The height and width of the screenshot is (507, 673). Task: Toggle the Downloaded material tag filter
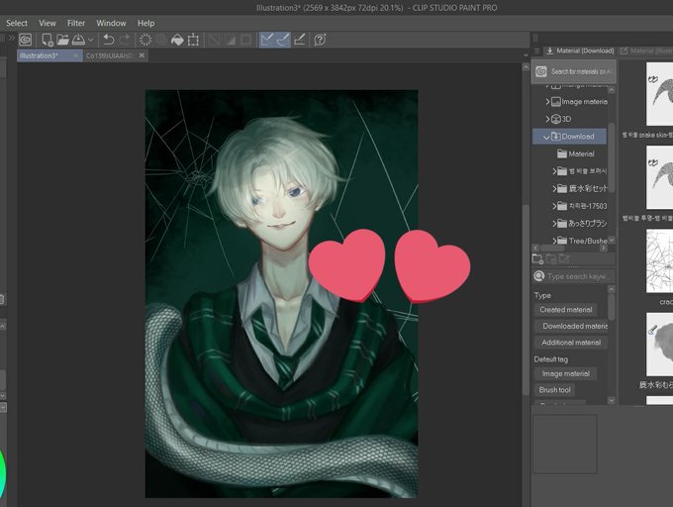572,326
